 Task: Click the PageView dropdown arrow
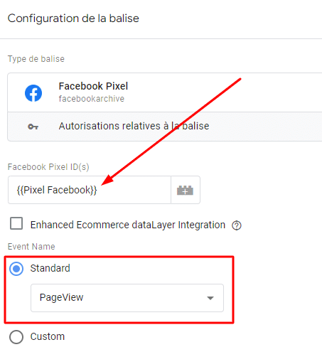210,298
